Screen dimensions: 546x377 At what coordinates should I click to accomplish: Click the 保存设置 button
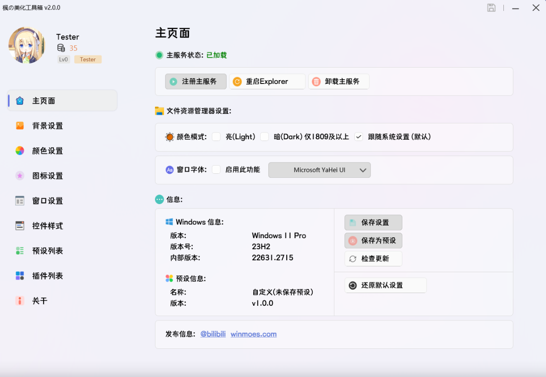click(373, 223)
